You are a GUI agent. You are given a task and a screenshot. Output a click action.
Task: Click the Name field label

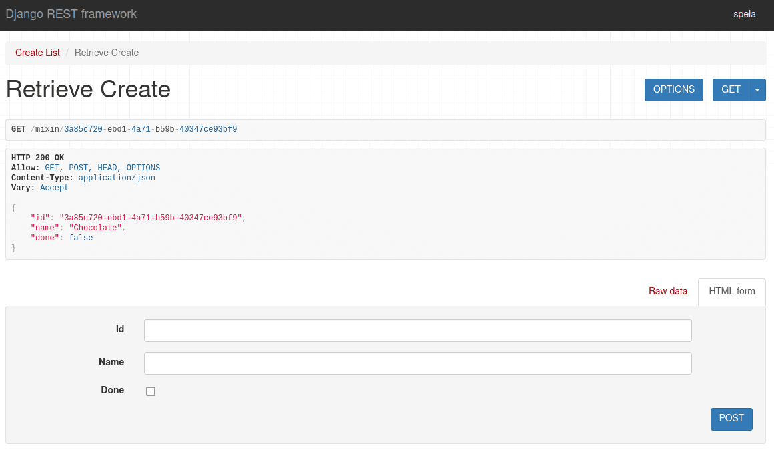click(111, 362)
